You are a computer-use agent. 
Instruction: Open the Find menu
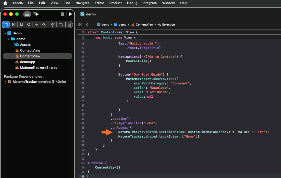(x=67, y=3)
